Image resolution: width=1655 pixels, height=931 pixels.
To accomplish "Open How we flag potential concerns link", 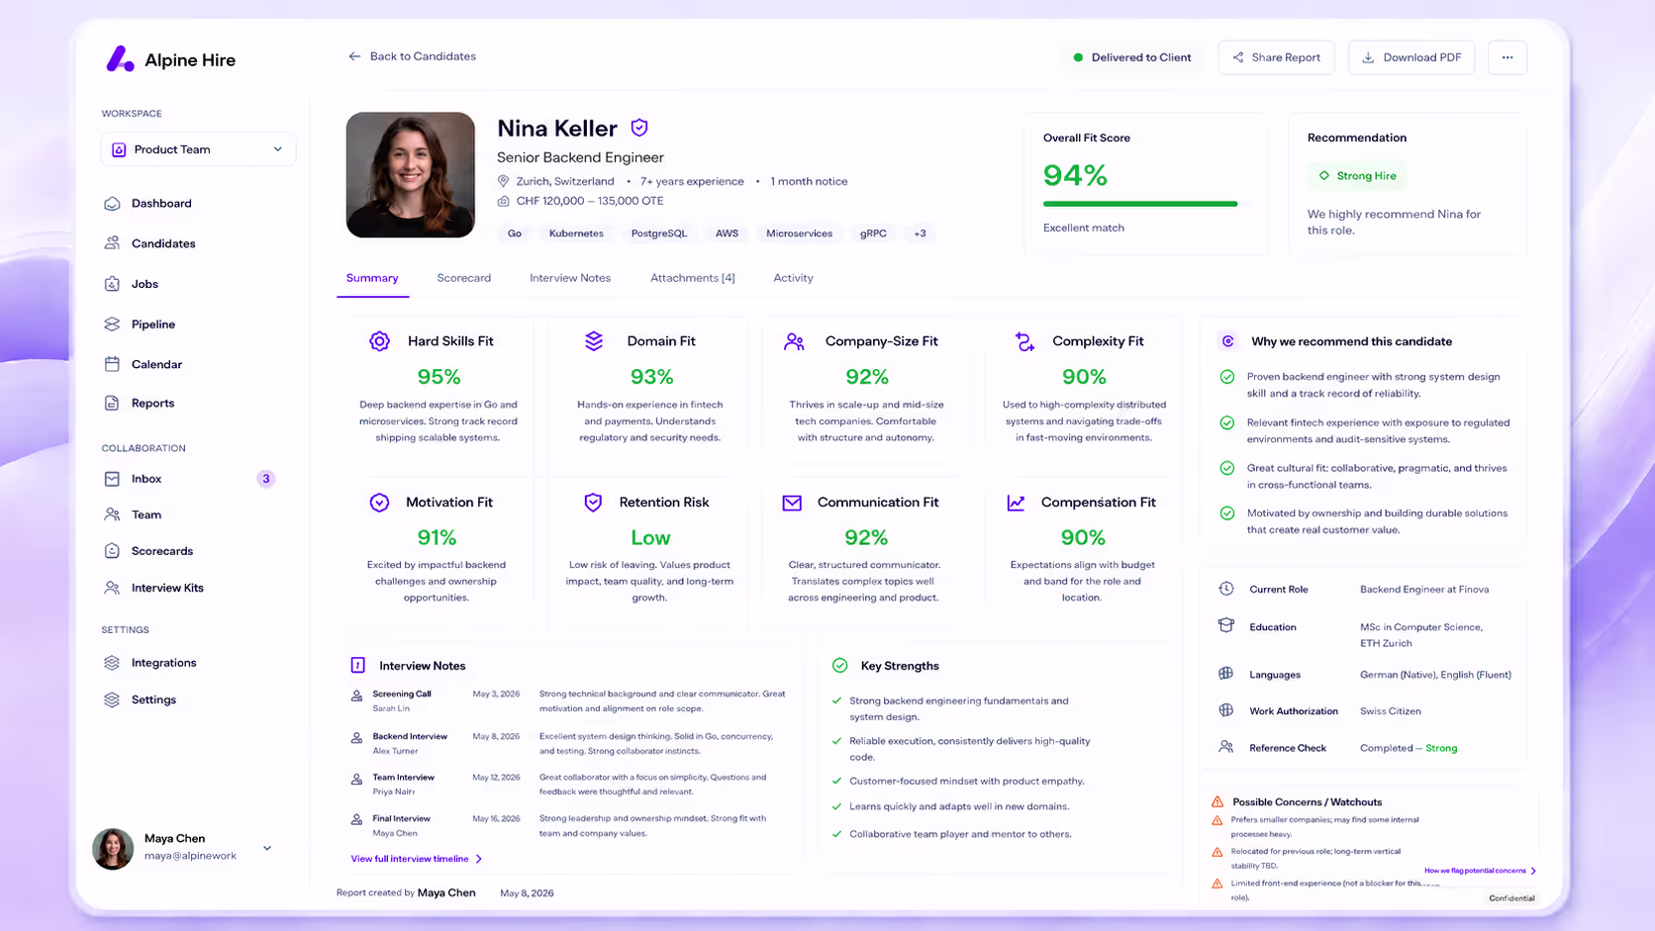I will pyautogui.click(x=1480, y=871).
